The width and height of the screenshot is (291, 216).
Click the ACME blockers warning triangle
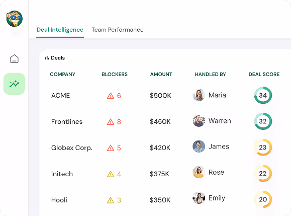point(111,96)
